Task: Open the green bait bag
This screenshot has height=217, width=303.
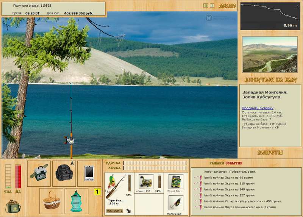Action: pos(13,206)
